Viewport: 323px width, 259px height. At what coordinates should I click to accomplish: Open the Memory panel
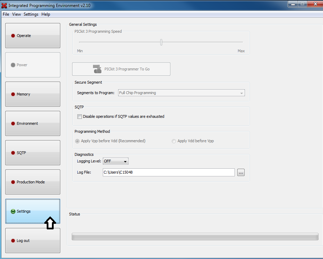click(32, 94)
